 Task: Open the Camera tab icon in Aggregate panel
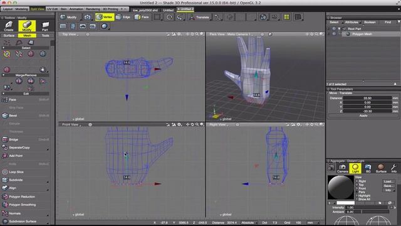342,168
